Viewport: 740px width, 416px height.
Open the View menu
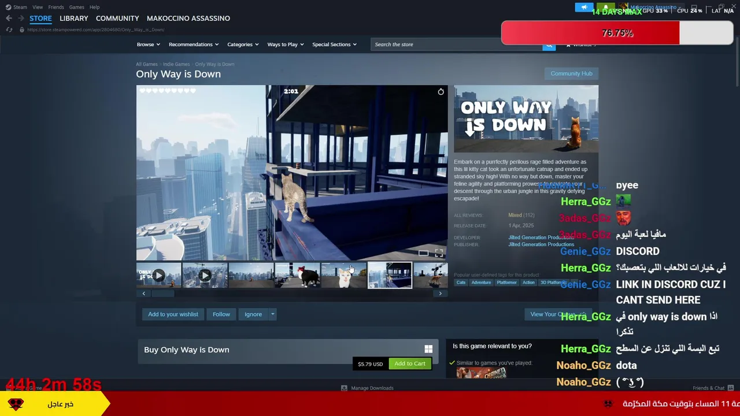[38, 7]
